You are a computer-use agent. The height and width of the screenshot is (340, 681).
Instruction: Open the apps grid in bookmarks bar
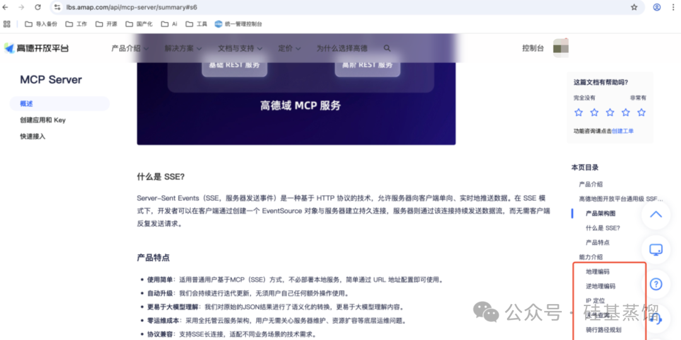(6, 24)
